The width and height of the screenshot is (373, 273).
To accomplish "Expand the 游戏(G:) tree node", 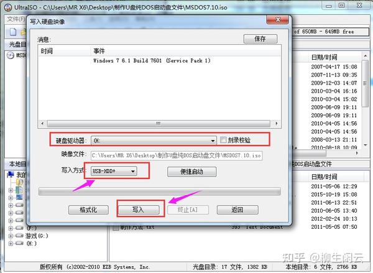I will tap(11, 236).
